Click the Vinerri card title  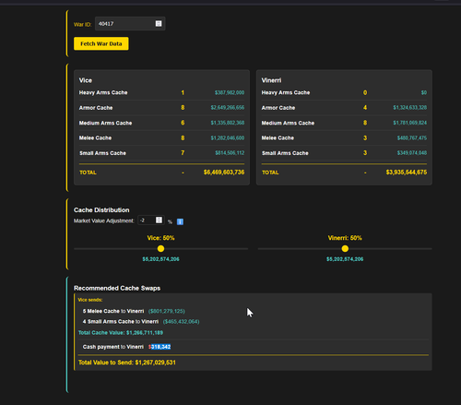(271, 80)
